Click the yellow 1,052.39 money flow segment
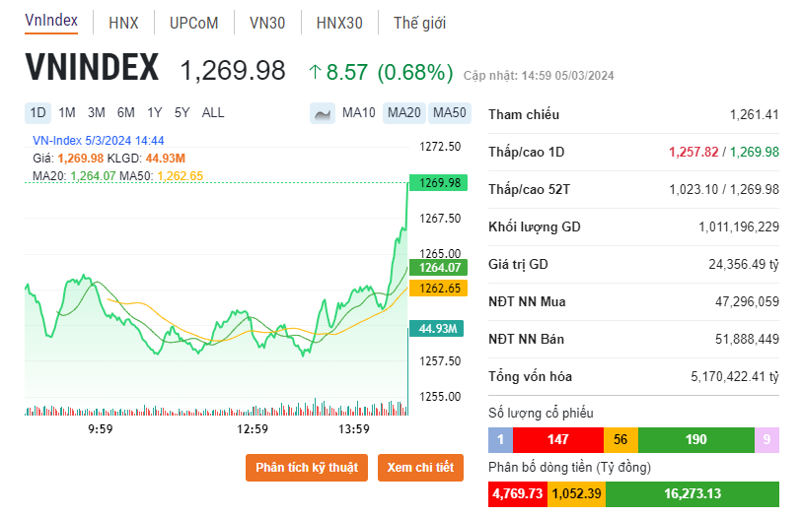This screenshot has width=802, height=516. point(576,494)
